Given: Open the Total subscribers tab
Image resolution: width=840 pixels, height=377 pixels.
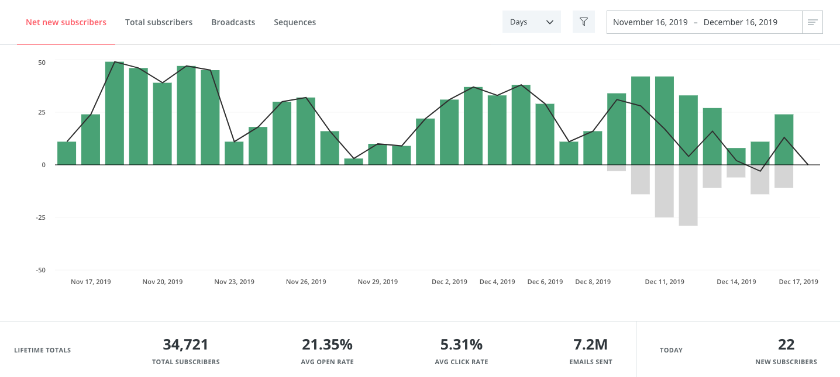Looking at the screenshot, I should pos(159,22).
